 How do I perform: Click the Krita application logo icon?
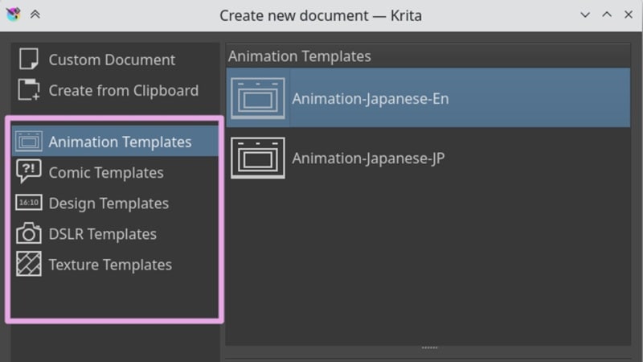(13, 14)
